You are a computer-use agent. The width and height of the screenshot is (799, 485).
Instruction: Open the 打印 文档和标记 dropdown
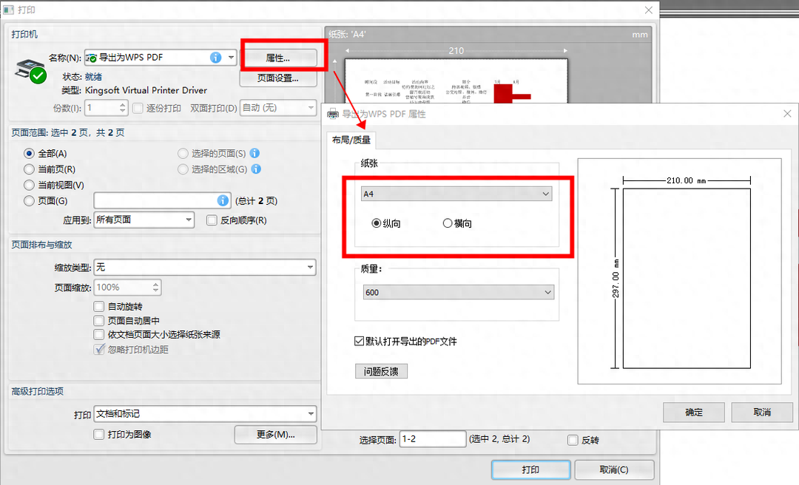[x=206, y=414]
